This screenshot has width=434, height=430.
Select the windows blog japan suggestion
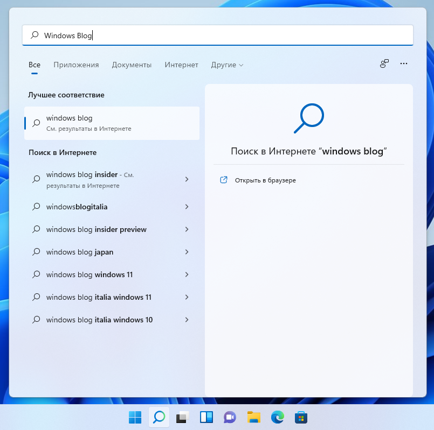pyautogui.click(x=112, y=252)
